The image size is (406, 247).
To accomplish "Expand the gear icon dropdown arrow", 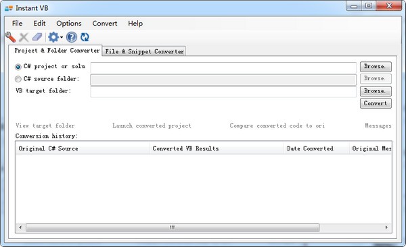I will pyautogui.click(x=62, y=38).
